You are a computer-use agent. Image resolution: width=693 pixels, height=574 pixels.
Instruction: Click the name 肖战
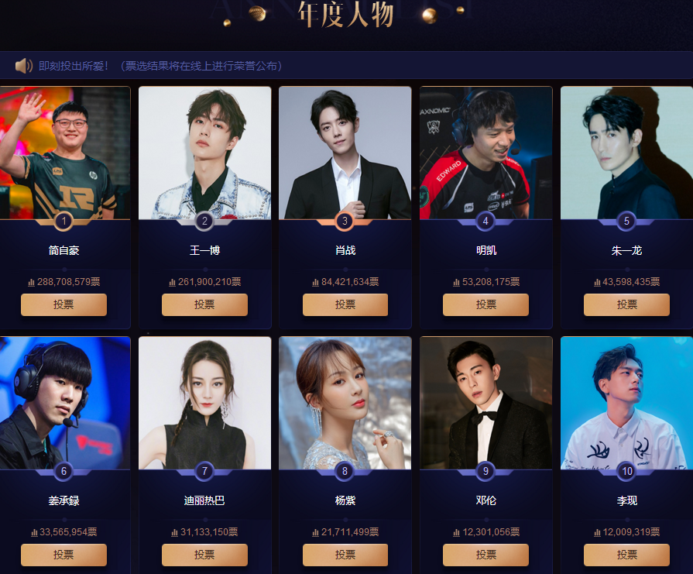click(x=345, y=250)
